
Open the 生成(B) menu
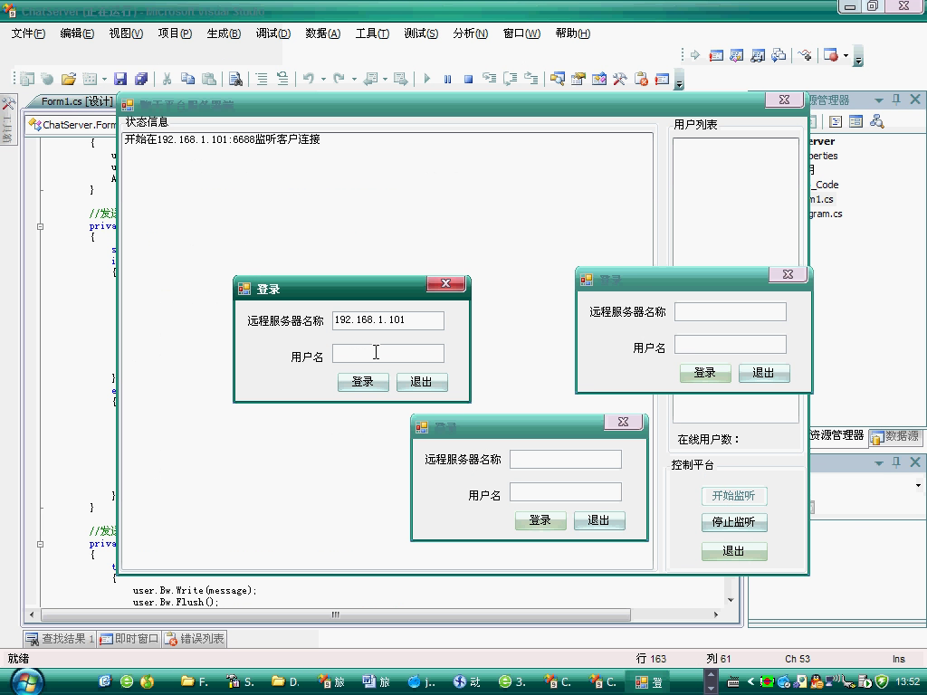(x=224, y=33)
